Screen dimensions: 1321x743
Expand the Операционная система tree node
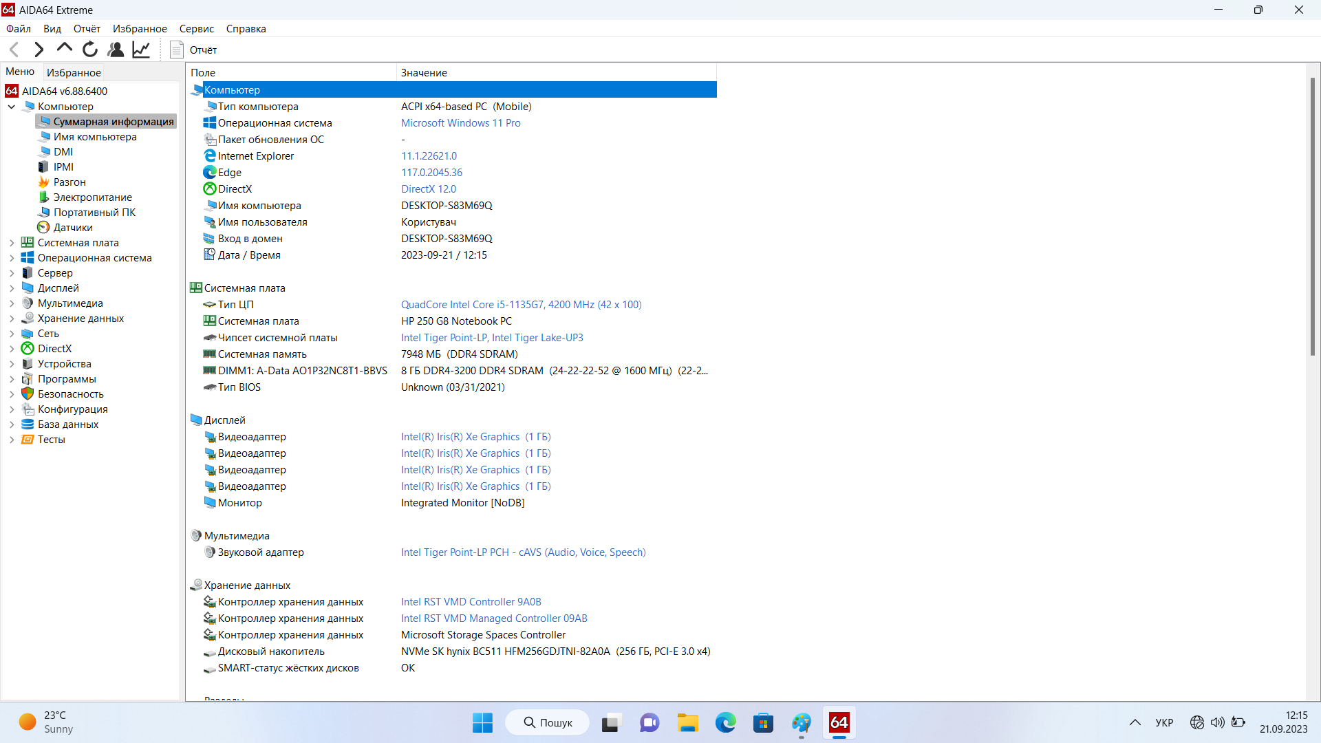[12, 258]
